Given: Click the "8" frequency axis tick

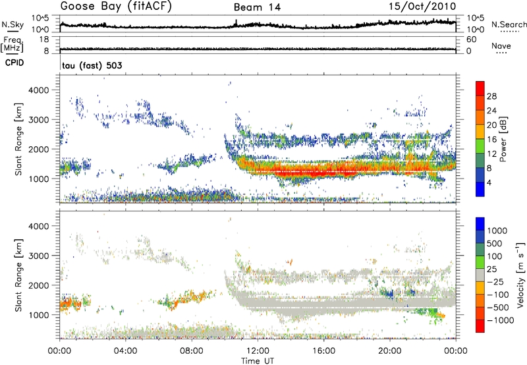Looking at the screenshot, I should tap(46, 51).
